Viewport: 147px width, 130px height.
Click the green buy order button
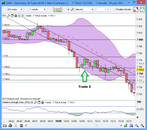pos(142,9)
